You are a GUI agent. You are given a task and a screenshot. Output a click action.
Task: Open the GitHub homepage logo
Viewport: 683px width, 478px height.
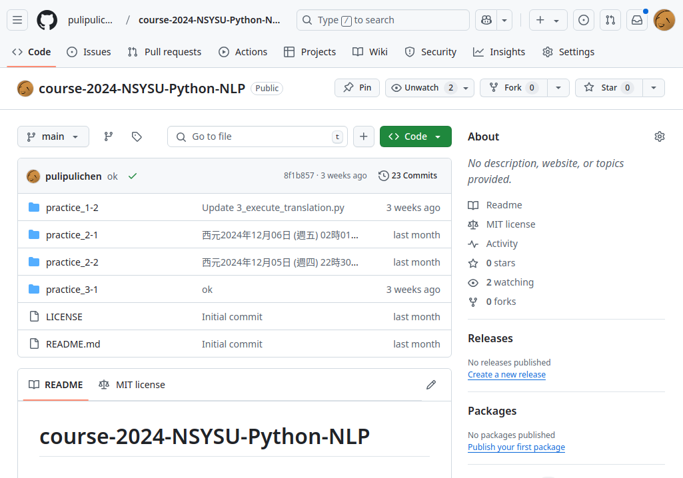(x=47, y=20)
